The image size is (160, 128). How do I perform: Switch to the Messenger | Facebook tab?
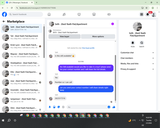(19, 3)
